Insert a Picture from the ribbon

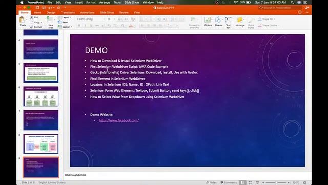pyautogui.click(x=208, y=22)
